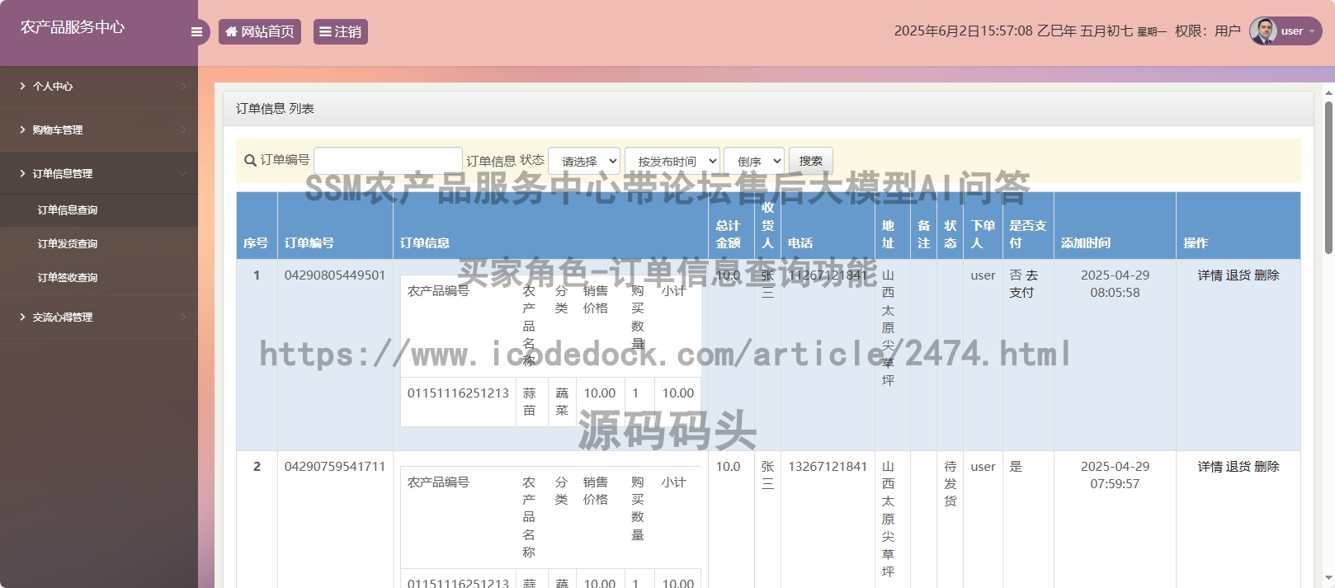Open the 按发布时间 sort dropdown
Image resolution: width=1335 pixels, height=588 pixels.
click(672, 161)
